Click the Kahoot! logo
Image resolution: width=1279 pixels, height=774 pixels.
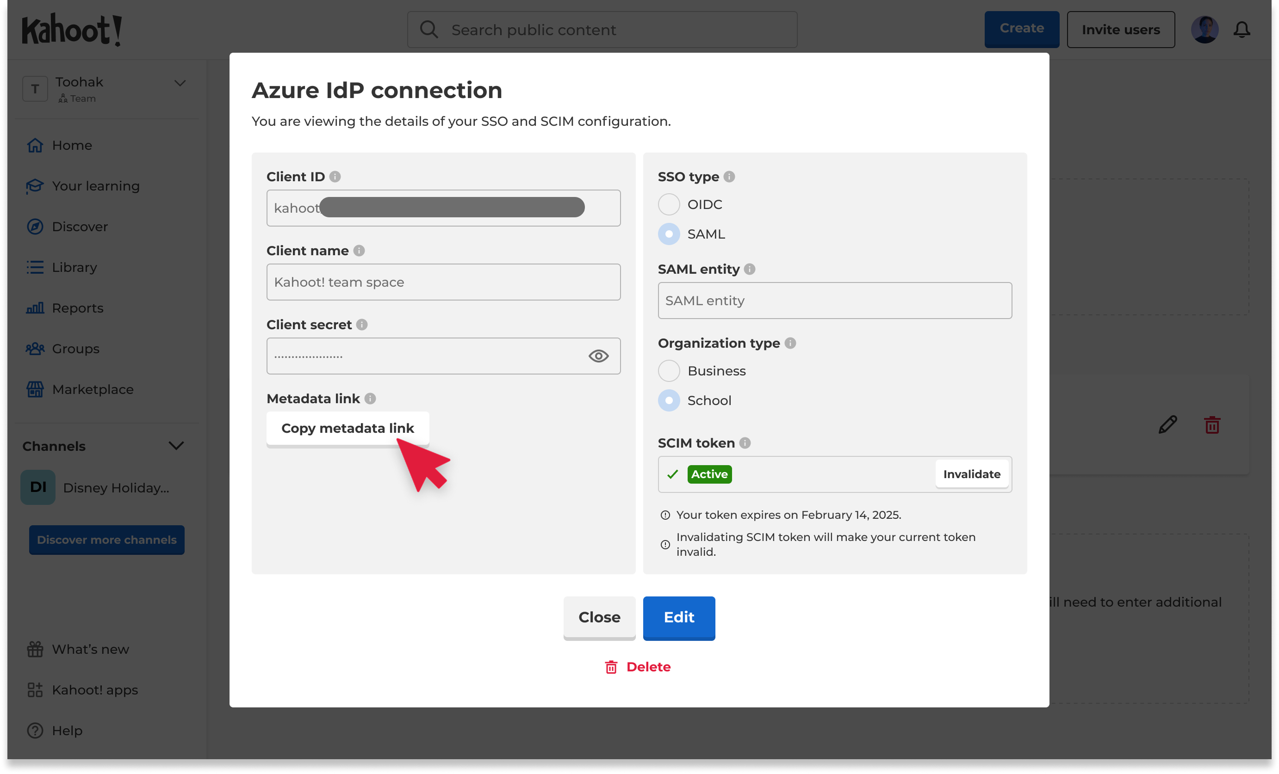click(x=72, y=30)
